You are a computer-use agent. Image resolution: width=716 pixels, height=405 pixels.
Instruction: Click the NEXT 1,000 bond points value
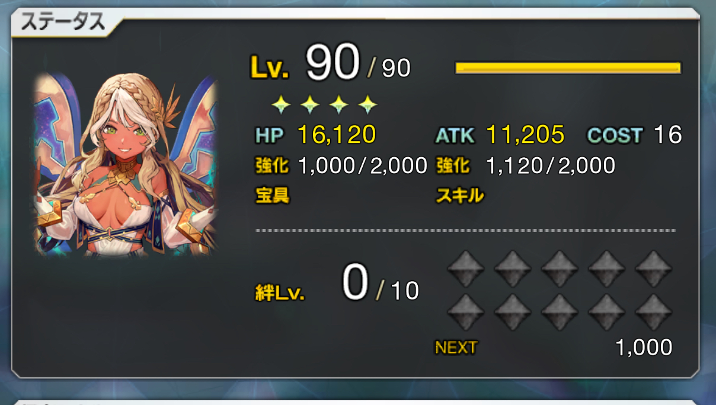(x=644, y=347)
